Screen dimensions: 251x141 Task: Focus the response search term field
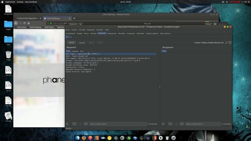click(x=203, y=124)
